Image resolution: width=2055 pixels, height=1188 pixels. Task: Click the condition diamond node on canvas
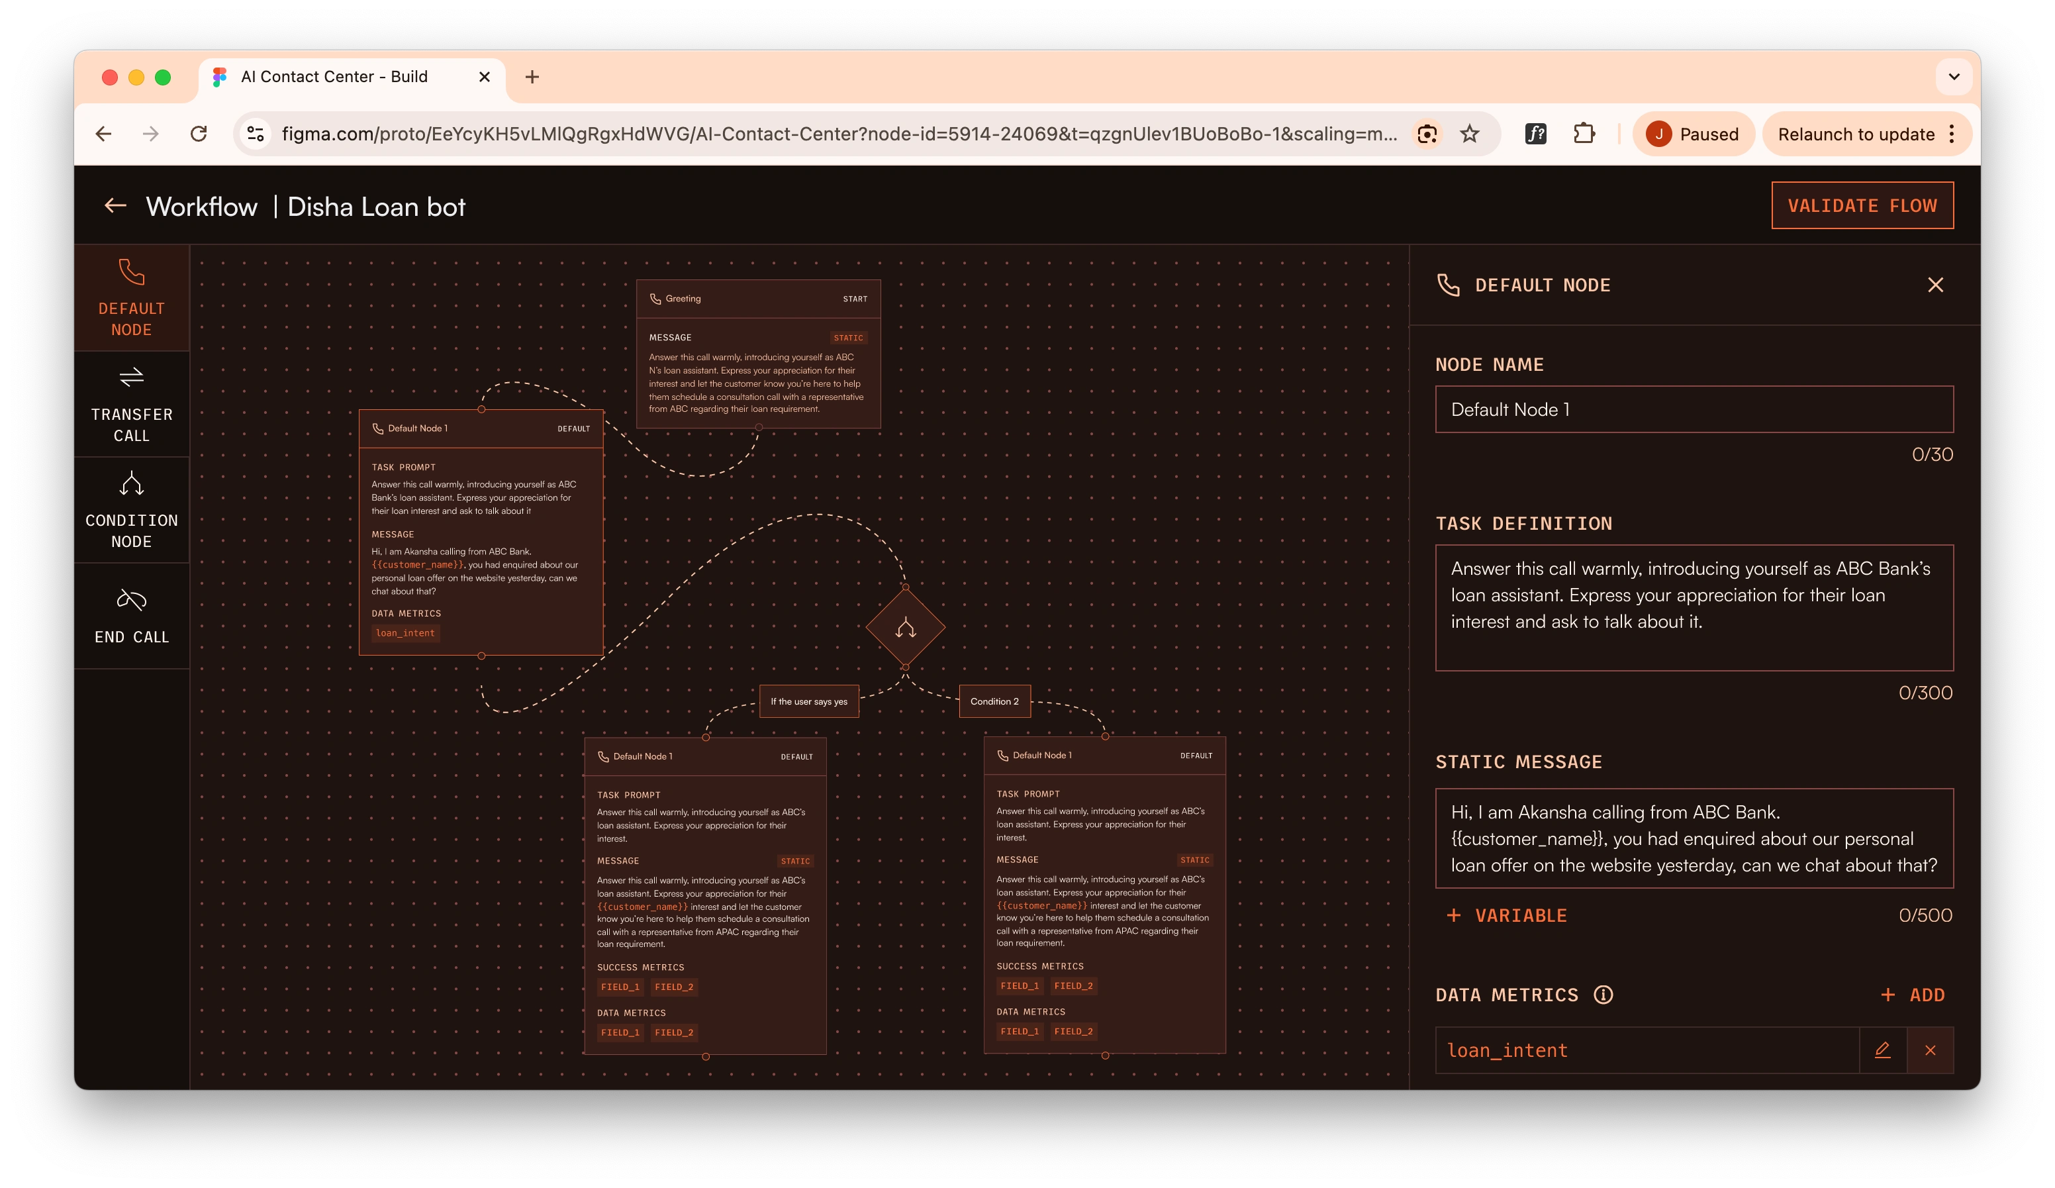[x=905, y=628]
